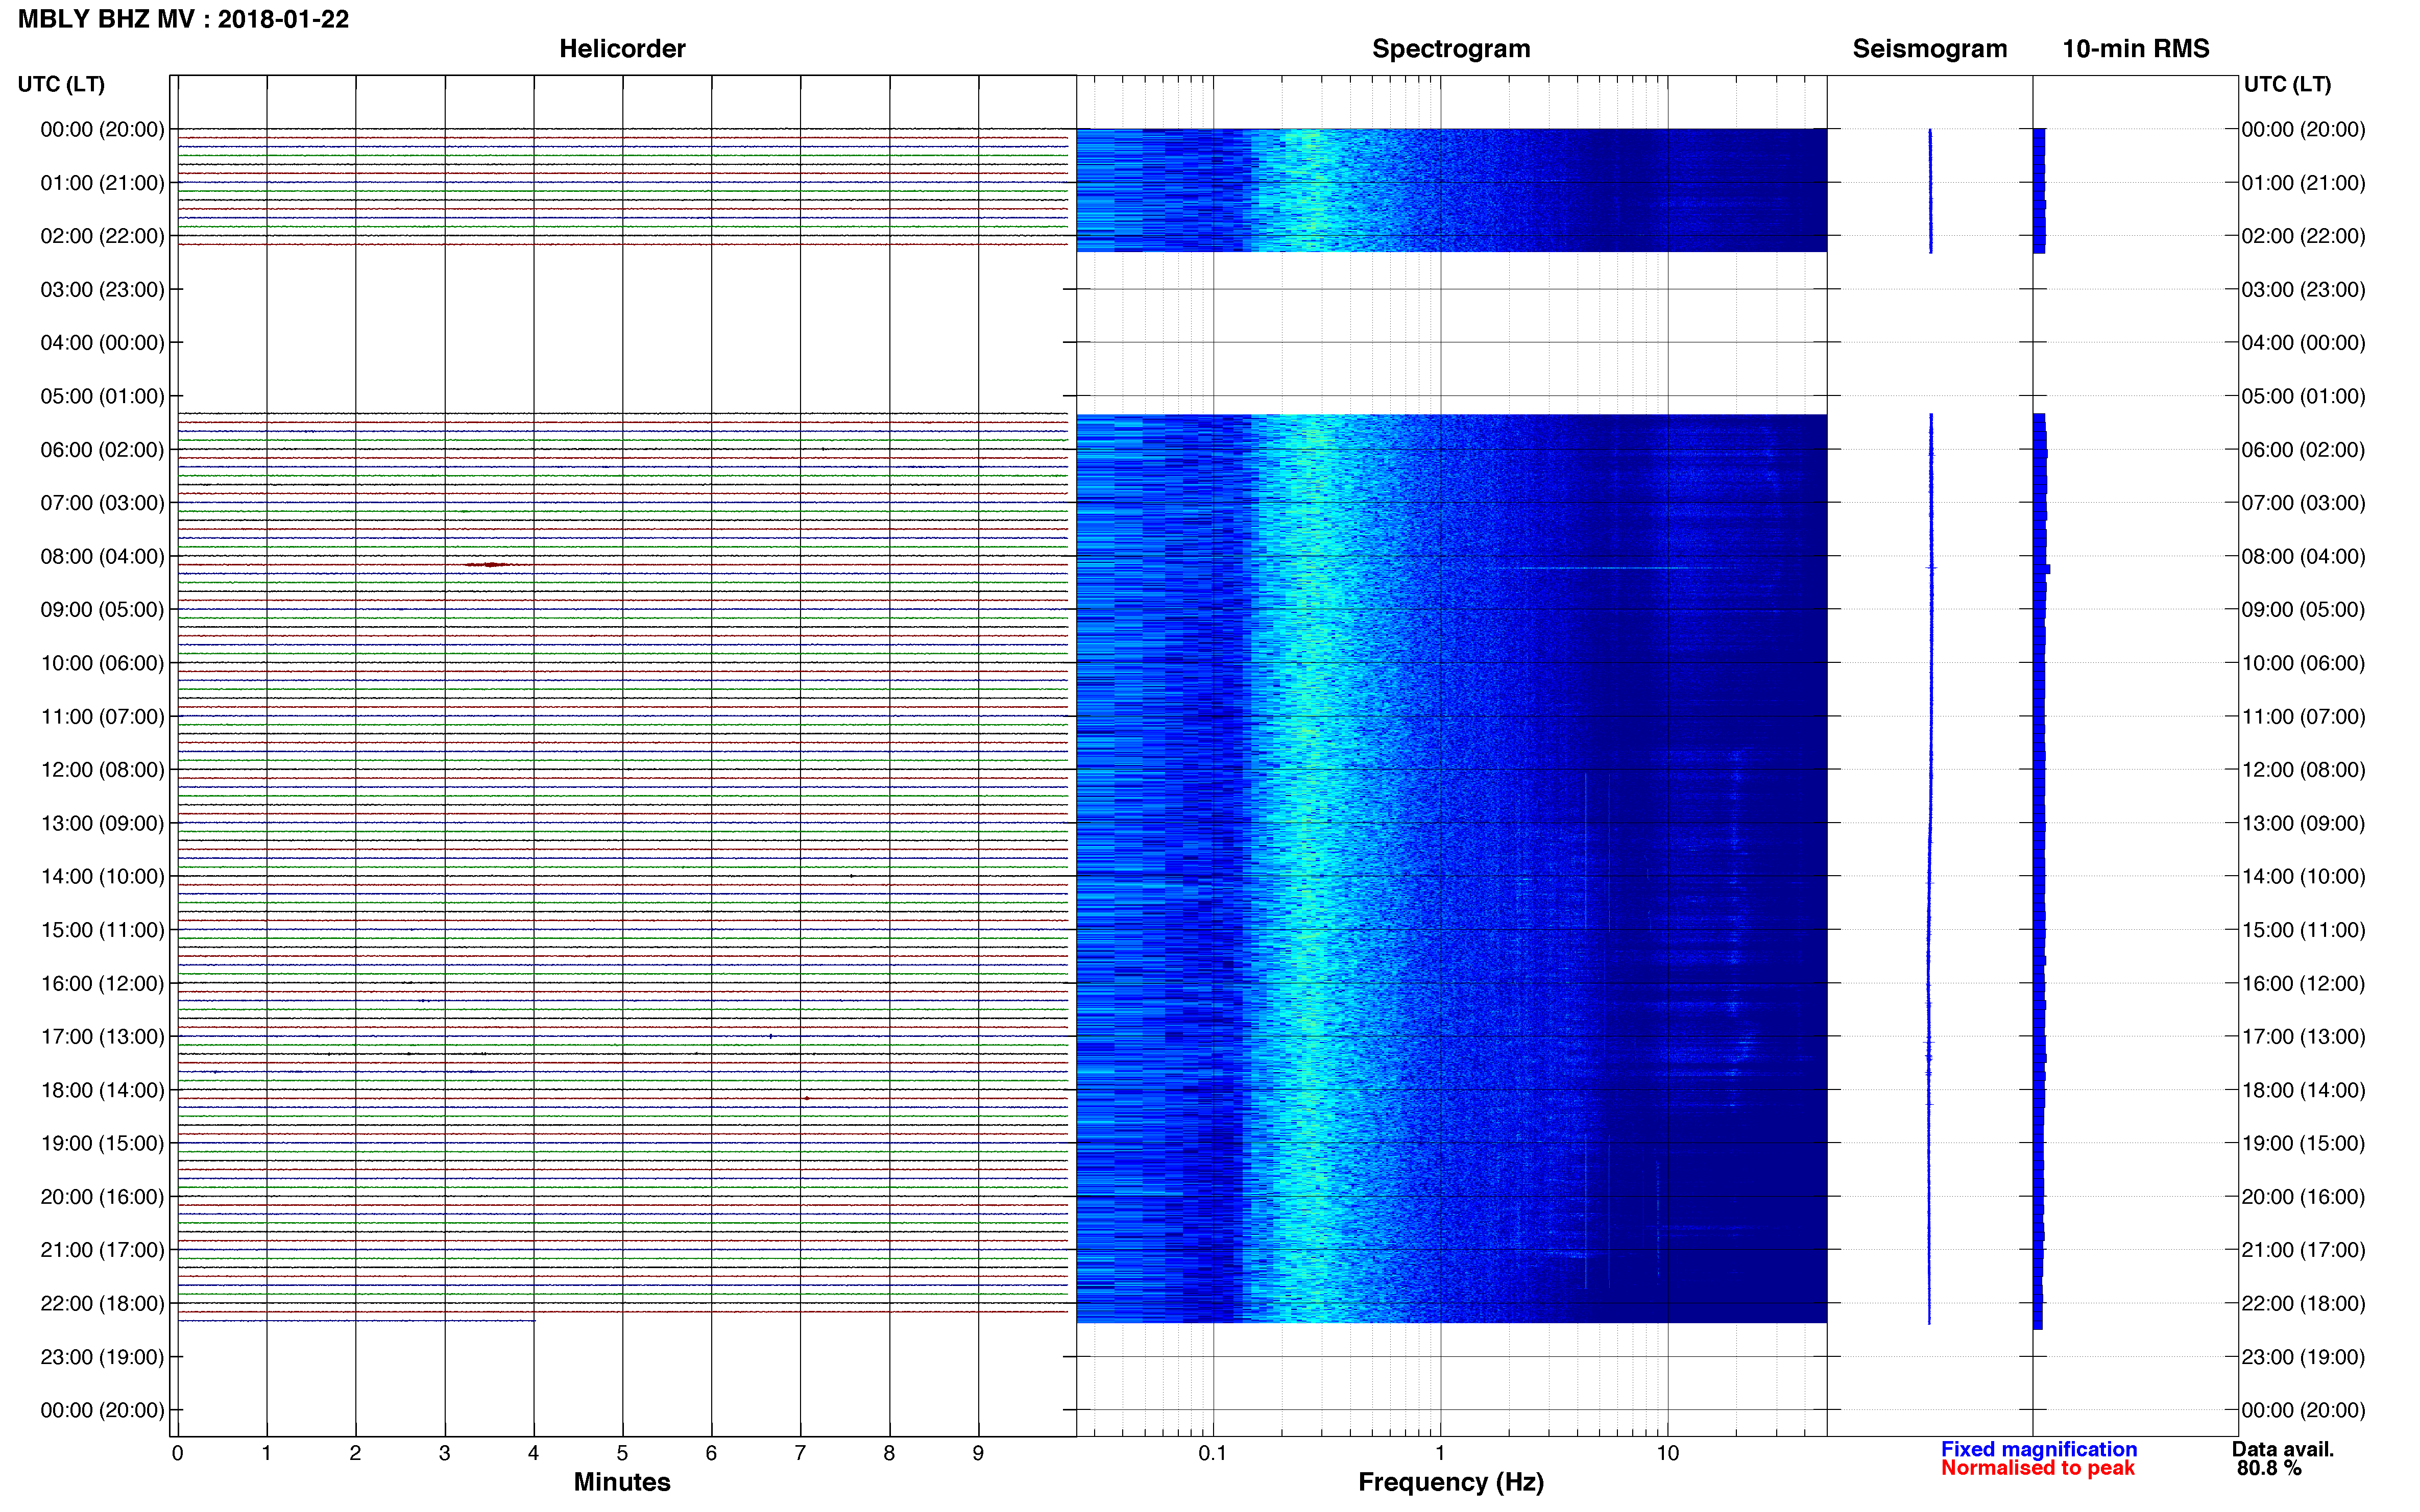Click left axis label '16:00 (12:00)'
Image resolution: width=2420 pixels, height=1512 pixels.
[x=102, y=983]
